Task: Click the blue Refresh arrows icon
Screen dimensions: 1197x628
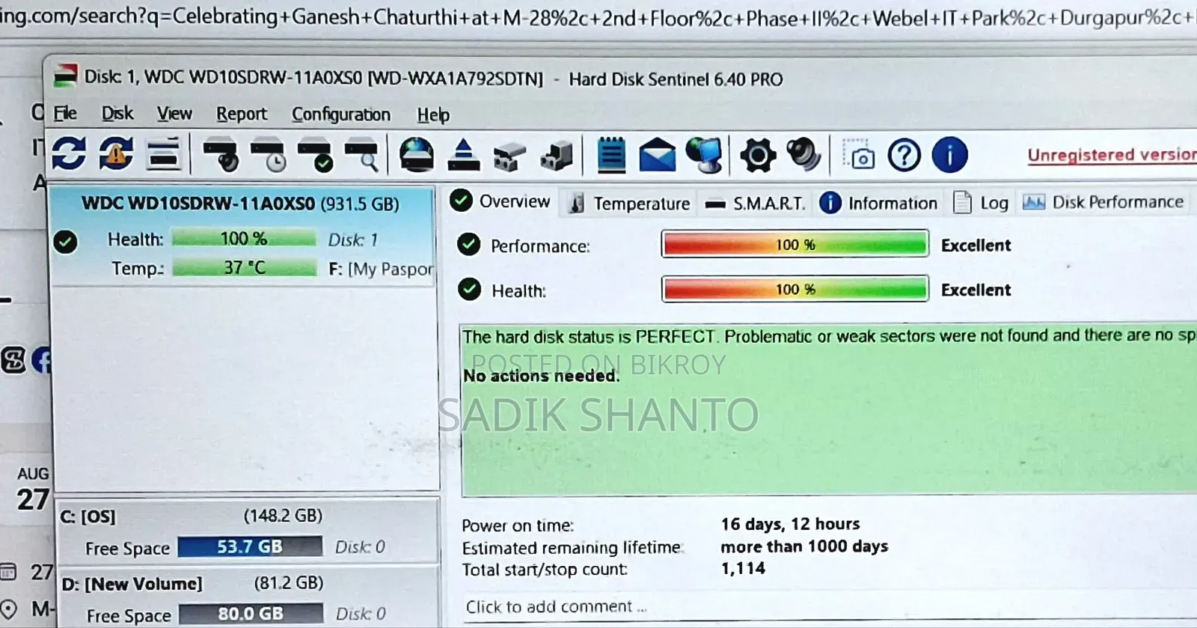Action: (69, 153)
